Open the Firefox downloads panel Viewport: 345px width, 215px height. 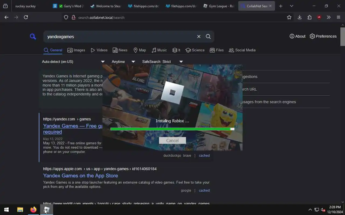[299, 17]
